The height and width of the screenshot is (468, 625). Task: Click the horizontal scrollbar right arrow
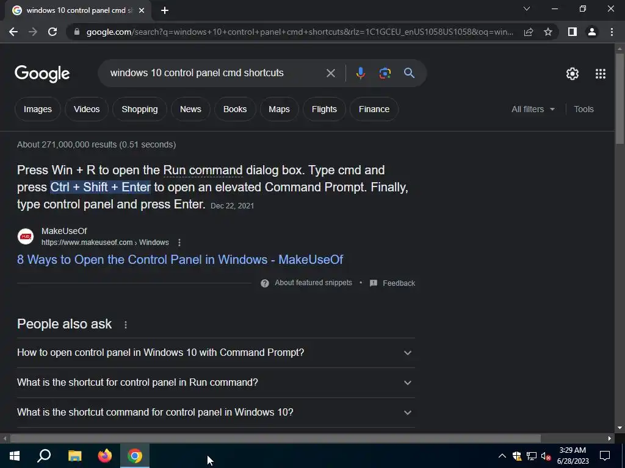click(x=610, y=439)
